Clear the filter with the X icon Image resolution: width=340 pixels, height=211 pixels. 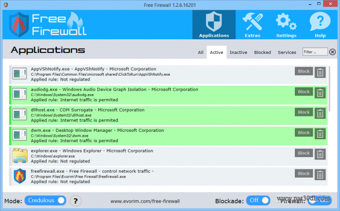[x=332, y=52]
